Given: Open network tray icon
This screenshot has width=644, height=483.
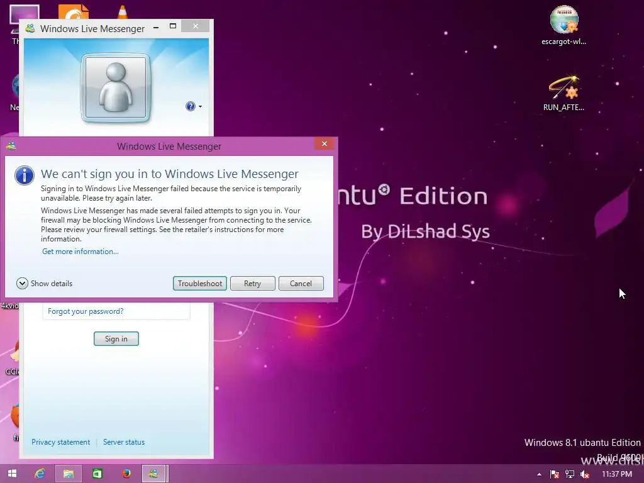Looking at the screenshot, I should tap(570, 474).
